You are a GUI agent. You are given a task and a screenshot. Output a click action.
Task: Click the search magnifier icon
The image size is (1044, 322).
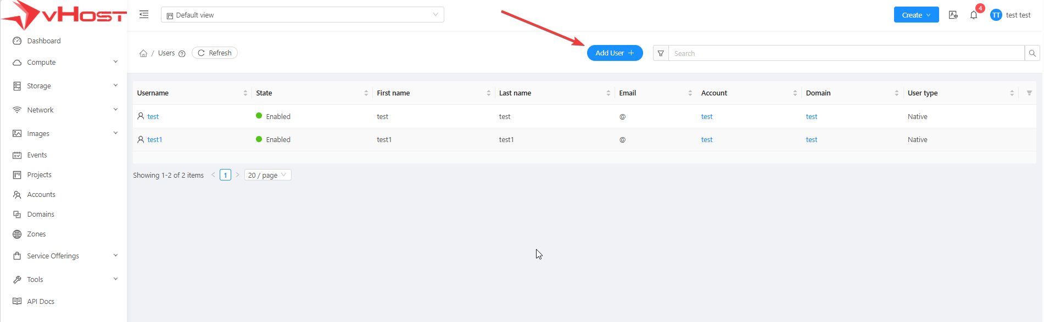[x=1032, y=53]
